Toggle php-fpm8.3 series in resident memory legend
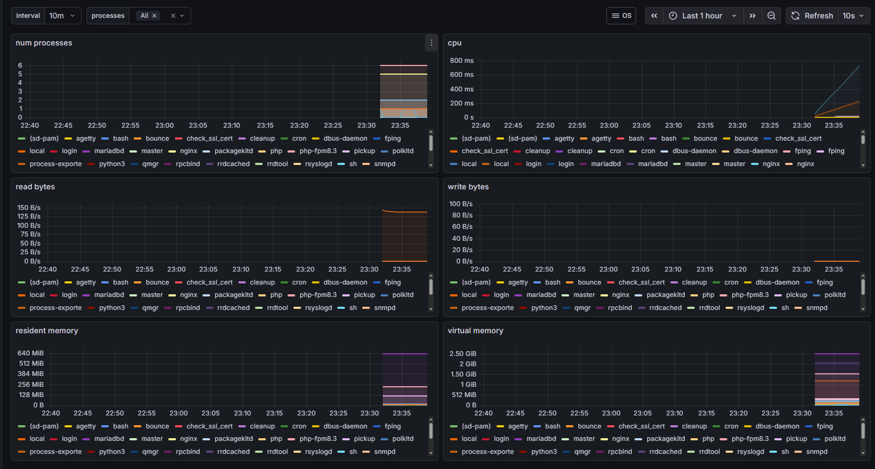The image size is (875, 469). [x=318, y=439]
